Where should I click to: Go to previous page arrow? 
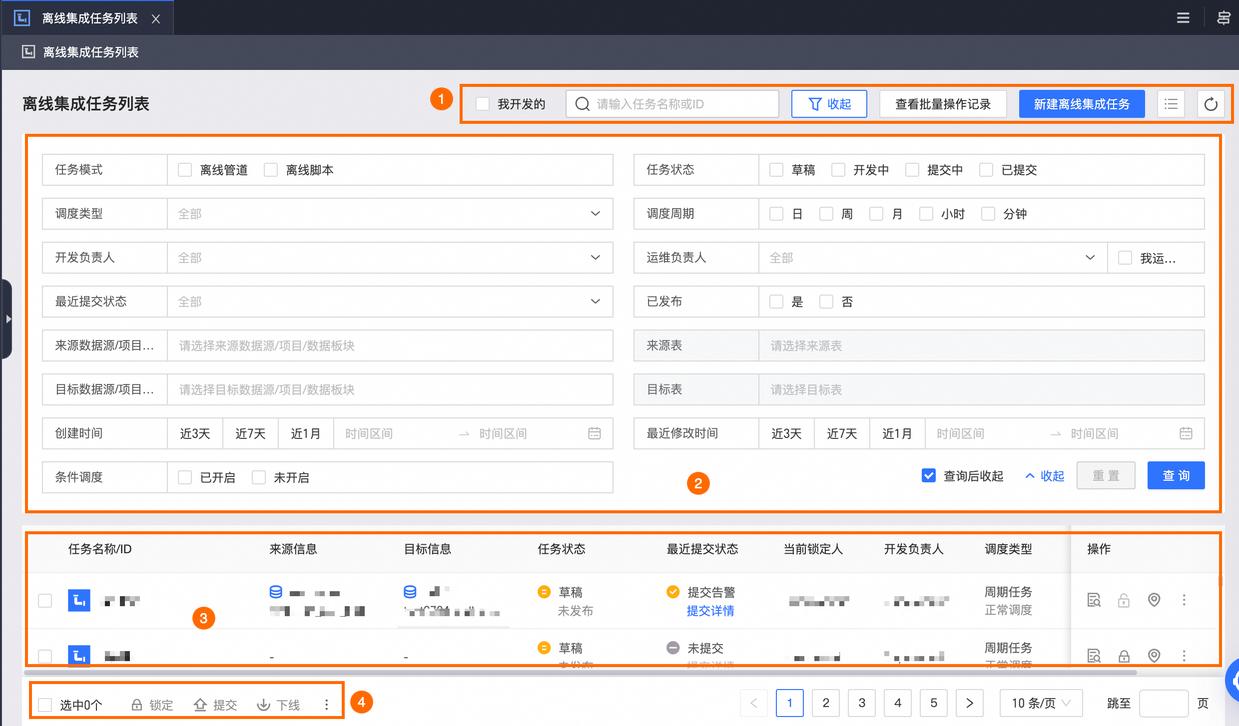click(753, 703)
